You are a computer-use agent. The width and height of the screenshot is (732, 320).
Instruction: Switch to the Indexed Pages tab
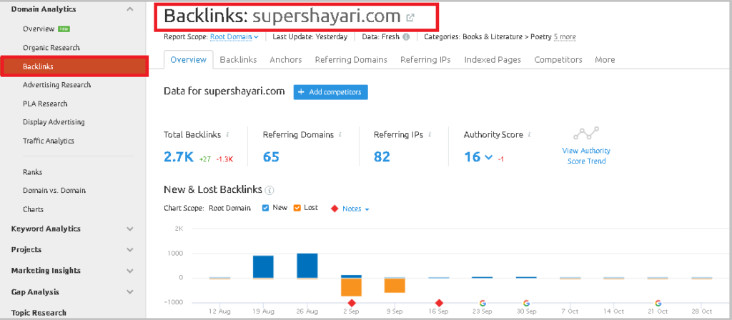click(493, 60)
